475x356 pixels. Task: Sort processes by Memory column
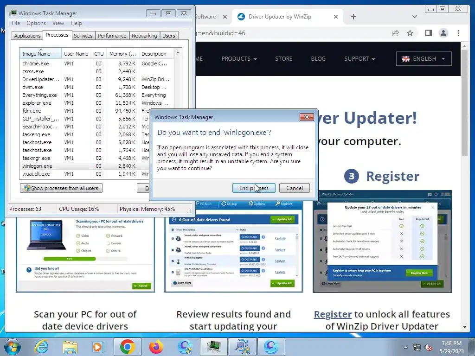click(122, 54)
